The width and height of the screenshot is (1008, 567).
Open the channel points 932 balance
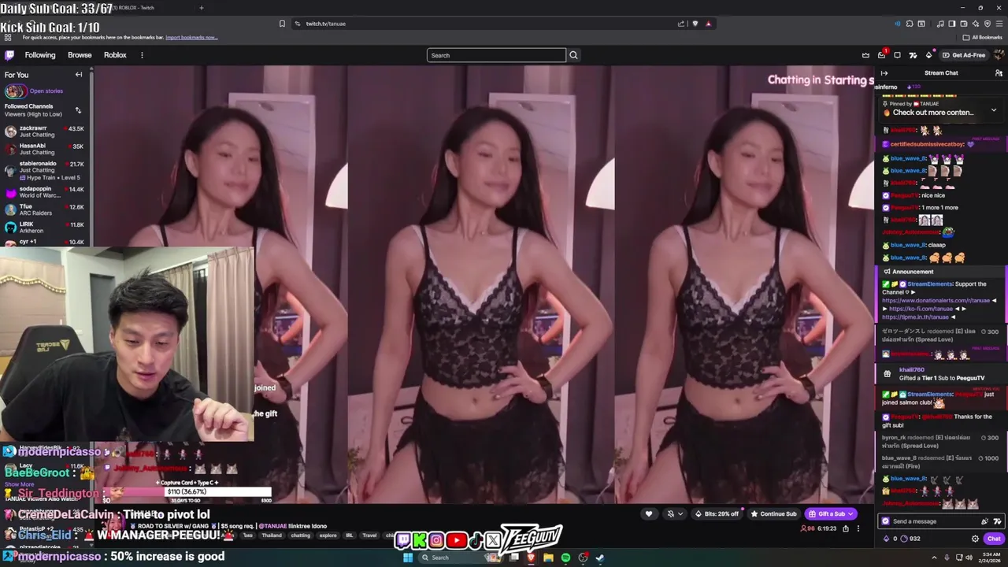pos(912,539)
